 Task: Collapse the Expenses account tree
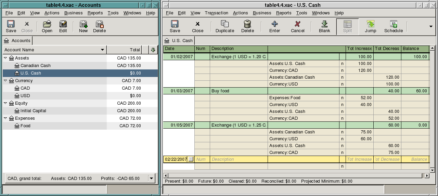point(5,118)
